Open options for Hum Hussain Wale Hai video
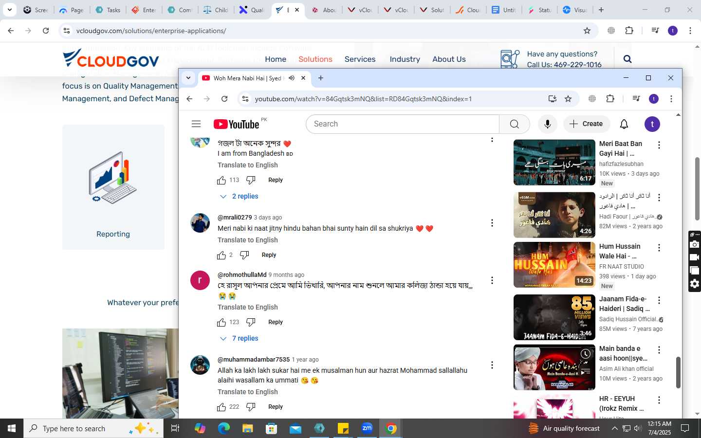 [x=659, y=248]
